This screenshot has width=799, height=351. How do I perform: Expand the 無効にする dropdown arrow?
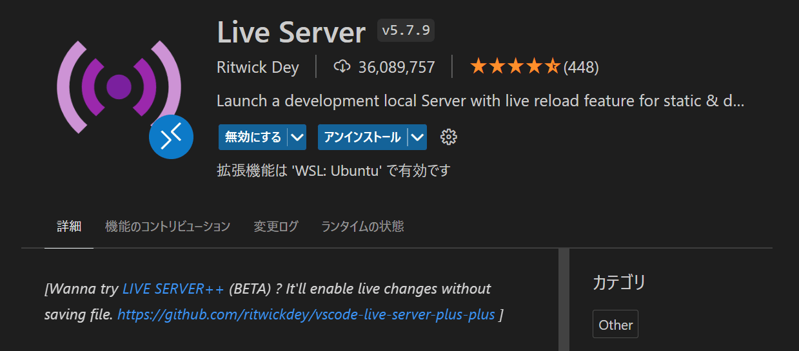point(297,137)
